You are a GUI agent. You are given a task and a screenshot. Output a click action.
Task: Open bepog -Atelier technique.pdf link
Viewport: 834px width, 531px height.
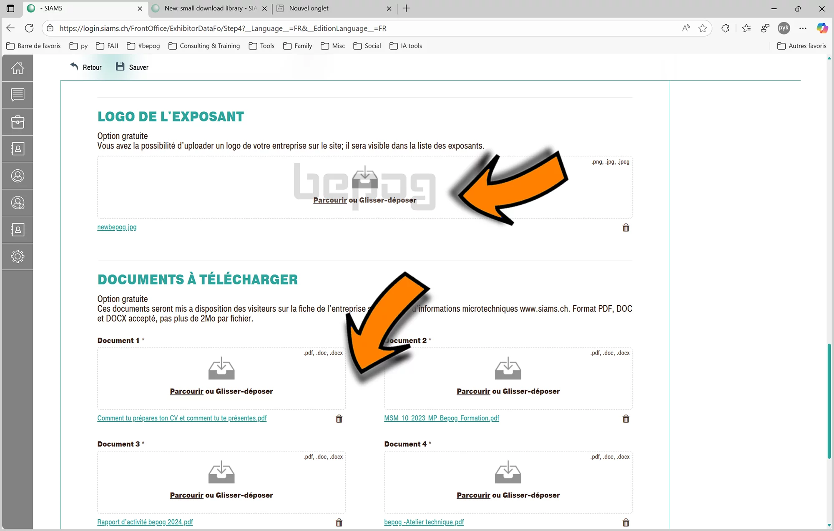(424, 522)
